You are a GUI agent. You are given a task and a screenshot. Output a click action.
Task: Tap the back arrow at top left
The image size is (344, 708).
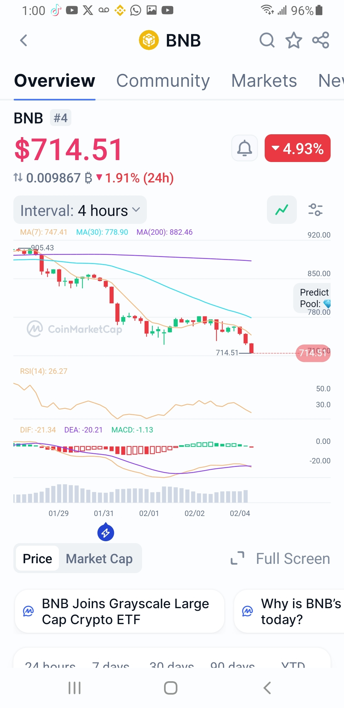click(24, 41)
